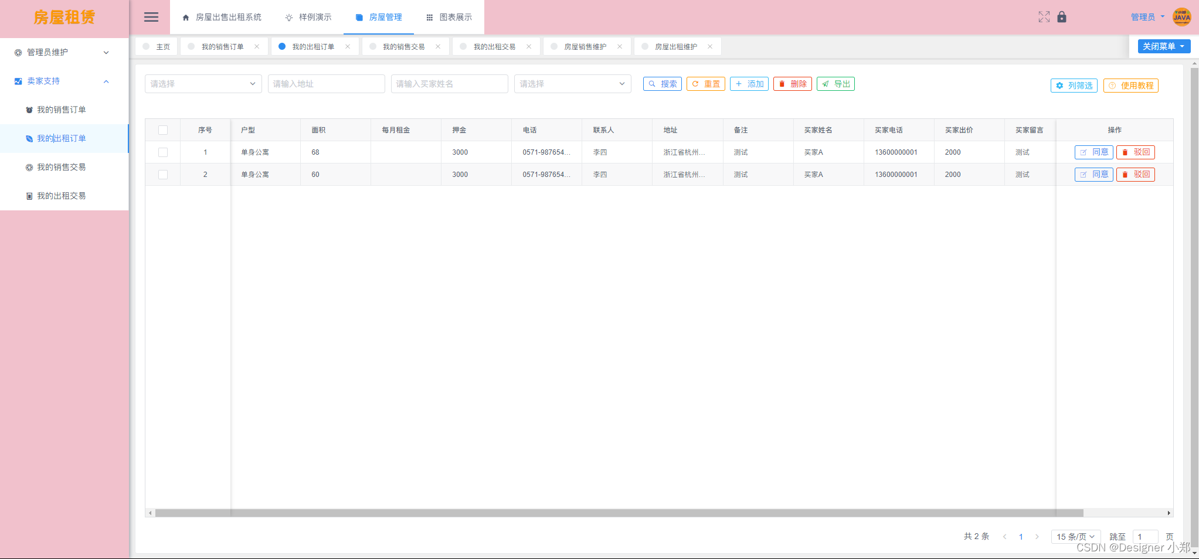Toggle the select-all header checkbox
The width and height of the screenshot is (1199, 559).
[163, 130]
